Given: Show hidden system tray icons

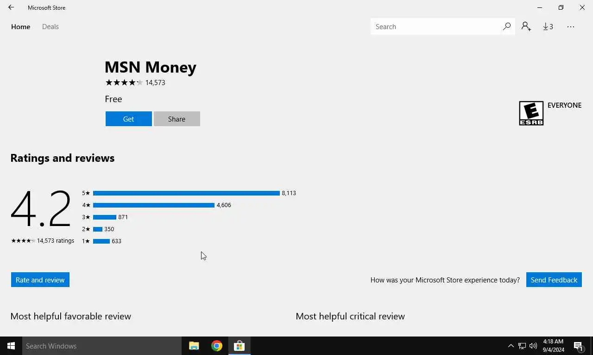Looking at the screenshot, I should point(511,346).
